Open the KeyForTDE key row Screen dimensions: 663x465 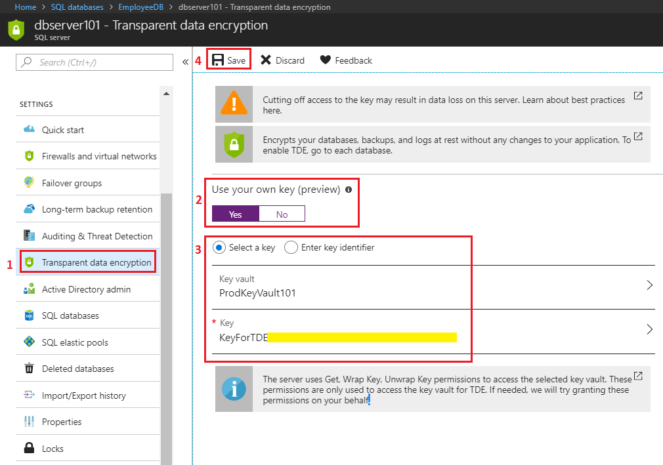(433, 332)
